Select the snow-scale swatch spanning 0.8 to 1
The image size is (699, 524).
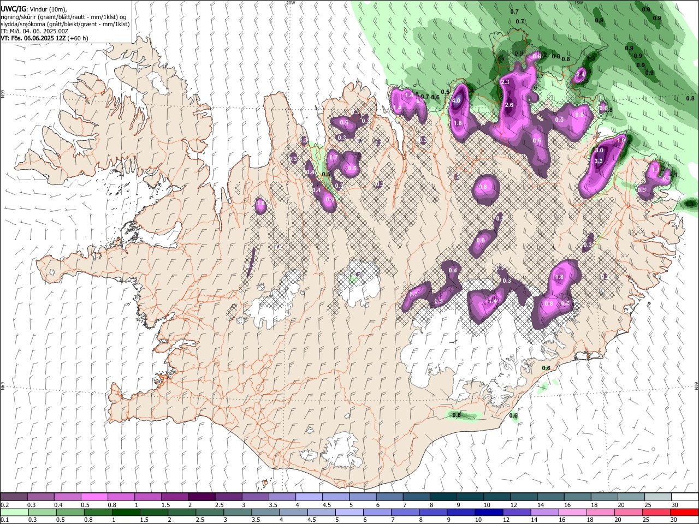(121, 497)
